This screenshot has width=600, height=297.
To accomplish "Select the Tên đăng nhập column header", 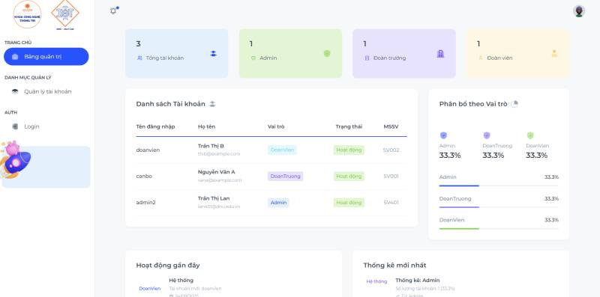I will (x=155, y=126).
